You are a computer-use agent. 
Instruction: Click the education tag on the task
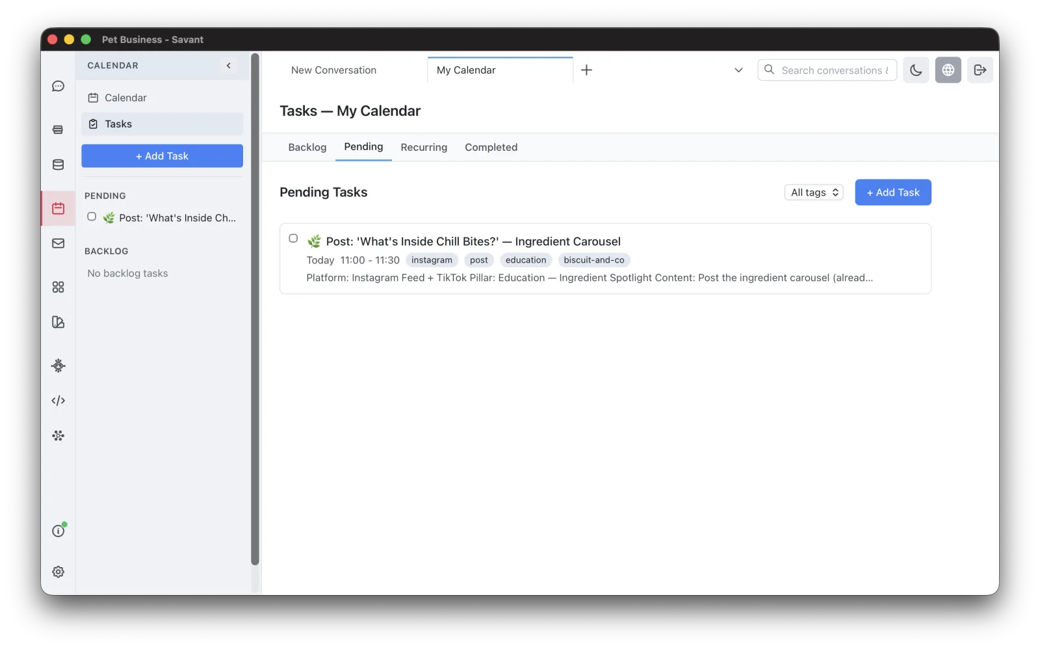pos(526,260)
